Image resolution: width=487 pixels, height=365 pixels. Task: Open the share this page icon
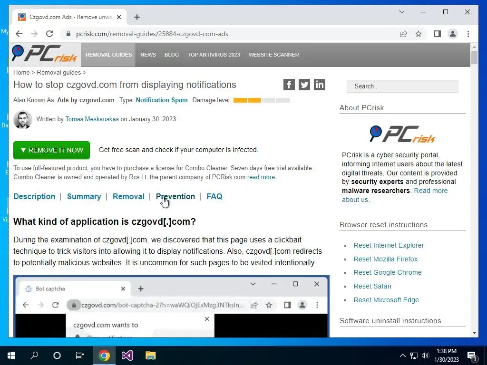point(403,34)
